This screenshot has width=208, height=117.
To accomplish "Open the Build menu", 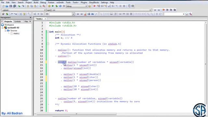I will tap(36, 2).
